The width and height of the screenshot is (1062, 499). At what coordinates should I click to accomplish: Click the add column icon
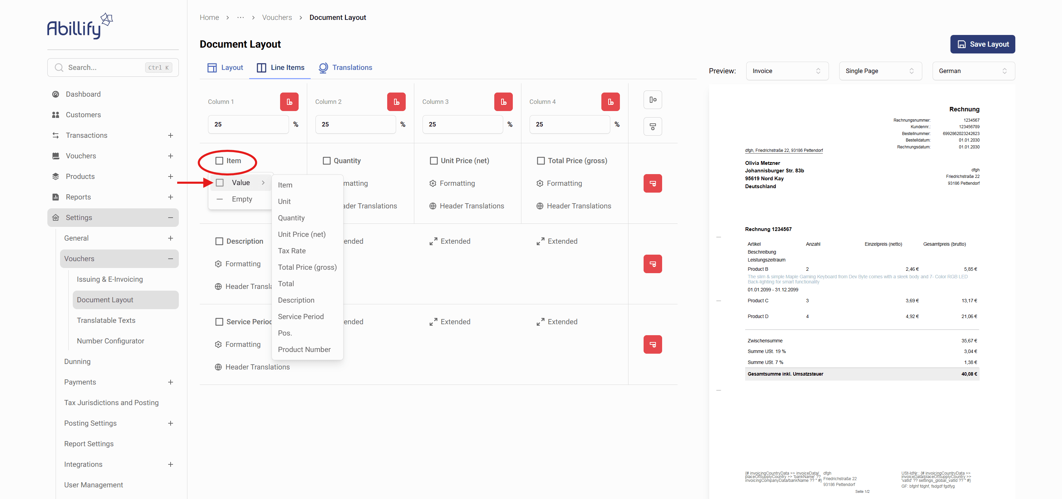coord(652,100)
